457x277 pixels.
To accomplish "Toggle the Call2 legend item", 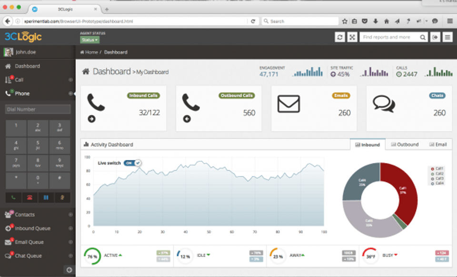I will [437, 174].
